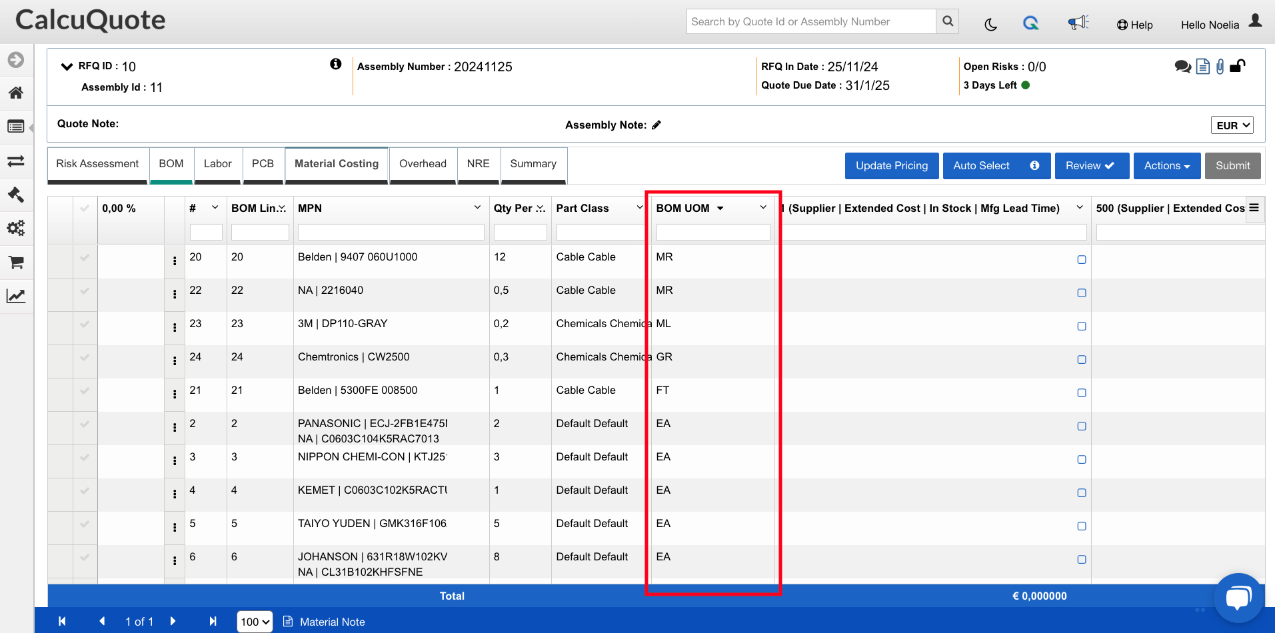Open MPN column menu chevron
Viewport: 1275px width, 633px height.
pyautogui.click(x=477, y=207)
